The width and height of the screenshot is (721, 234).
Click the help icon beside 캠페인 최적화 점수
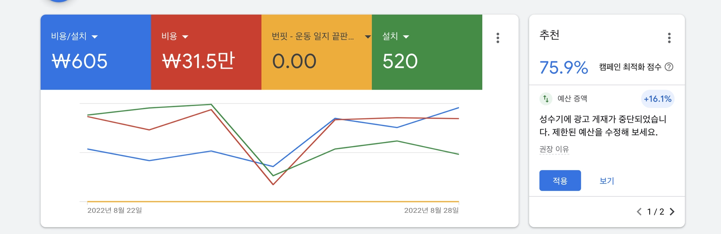point(669,67)
